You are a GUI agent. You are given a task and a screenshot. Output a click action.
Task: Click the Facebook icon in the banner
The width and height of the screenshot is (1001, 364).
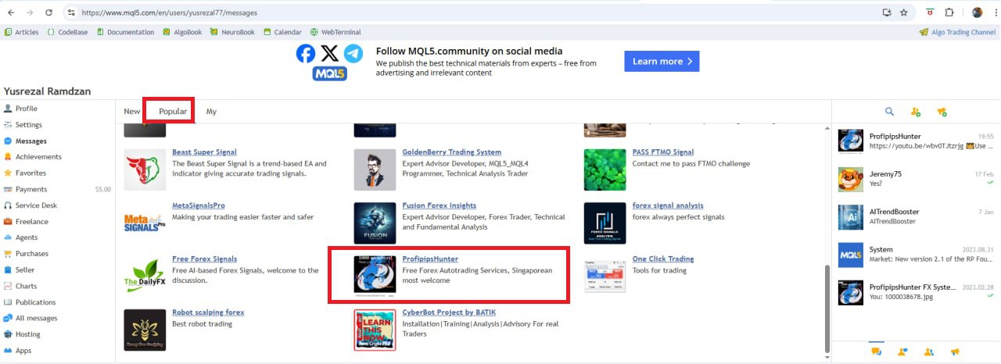[306, 53]
